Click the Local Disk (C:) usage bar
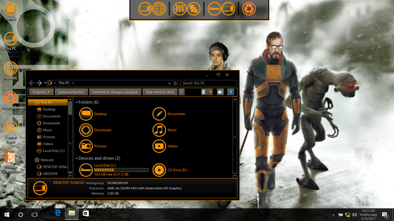Viewport: 394px width, 221px height. coord(121,170)
